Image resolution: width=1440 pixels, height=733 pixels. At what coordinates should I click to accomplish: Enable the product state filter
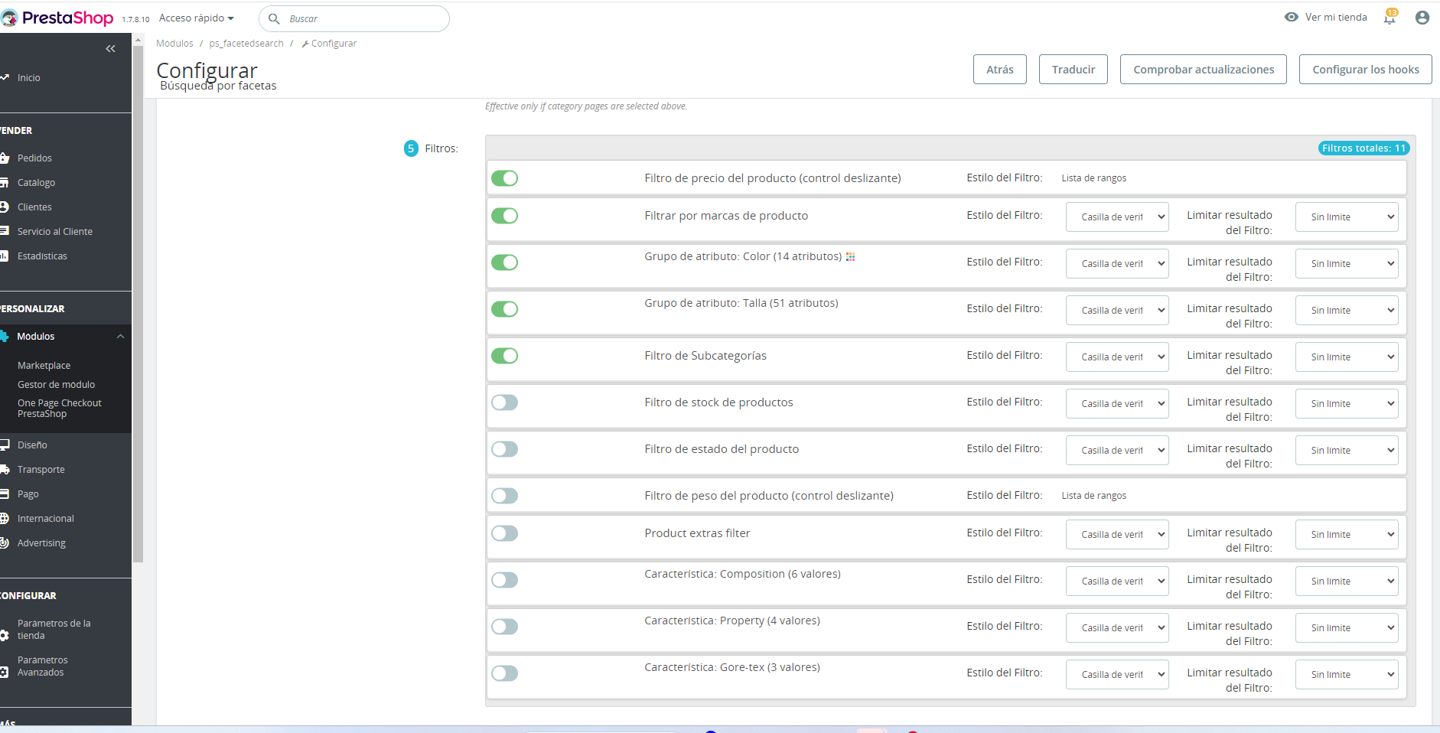[x=504, y=449]
